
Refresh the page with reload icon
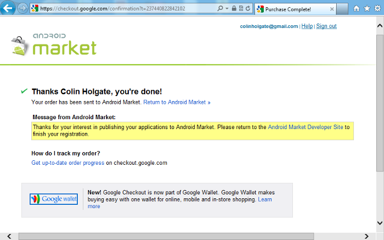248,9
